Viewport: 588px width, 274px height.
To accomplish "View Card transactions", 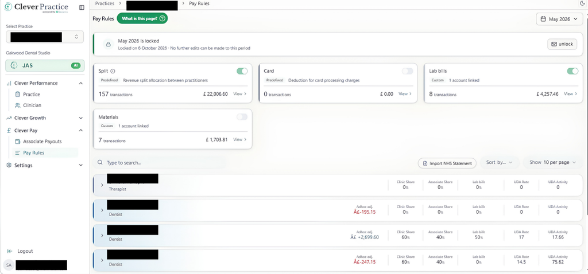I will (405, 94).
